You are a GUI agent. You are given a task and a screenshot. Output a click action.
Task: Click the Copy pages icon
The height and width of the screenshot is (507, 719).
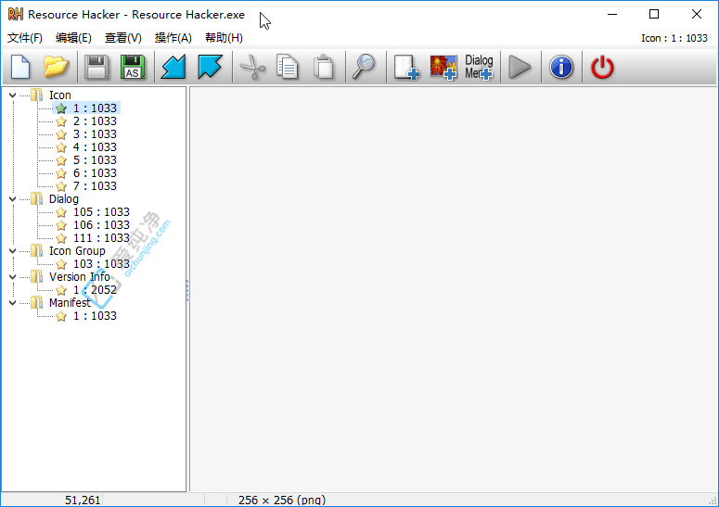[x=288, y=67]
